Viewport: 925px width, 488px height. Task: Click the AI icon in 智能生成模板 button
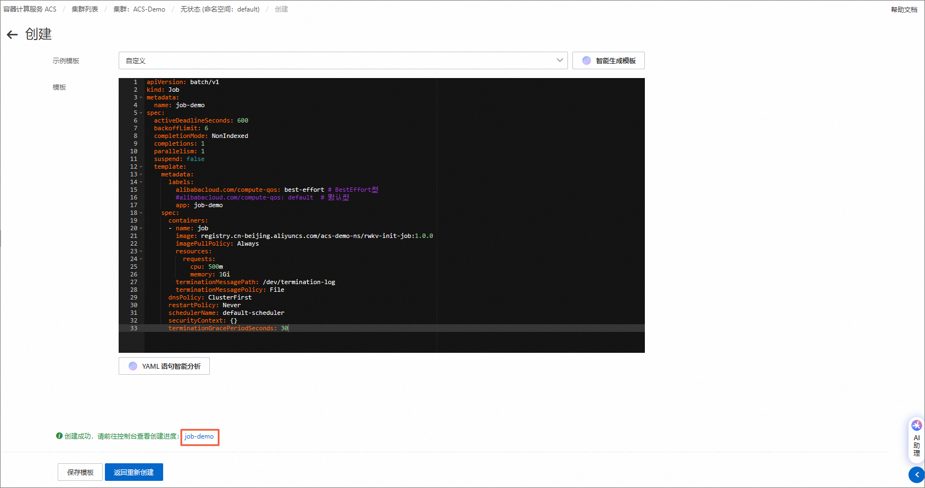click(x=587, y=60)
